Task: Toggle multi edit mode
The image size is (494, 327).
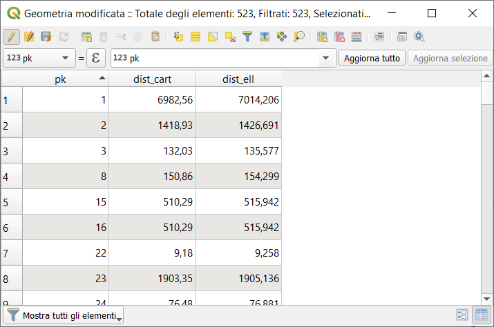Action: pos(29,37)
